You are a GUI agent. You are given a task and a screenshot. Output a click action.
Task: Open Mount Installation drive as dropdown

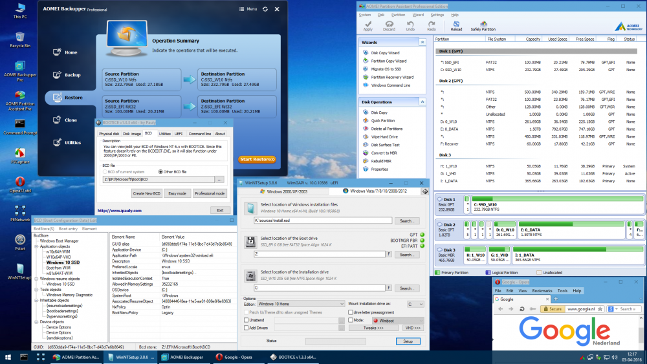(415, 305)
